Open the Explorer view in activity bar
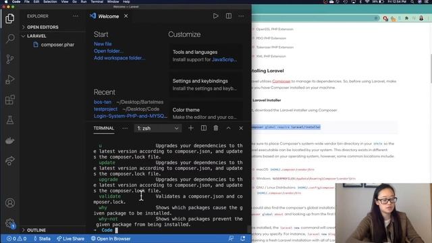This screenshot has height=243, width=432. click(10, 18)
